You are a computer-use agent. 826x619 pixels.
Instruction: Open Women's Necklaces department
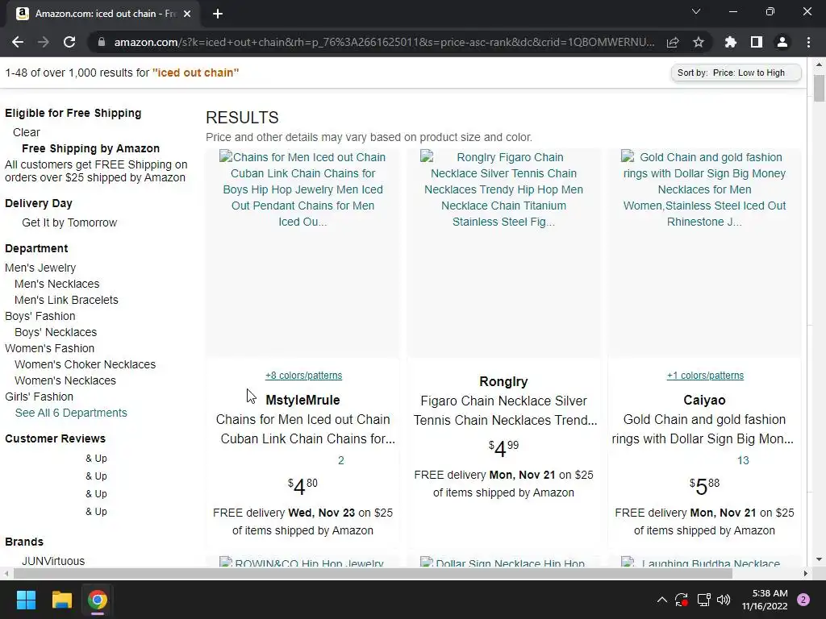(65, 380)
